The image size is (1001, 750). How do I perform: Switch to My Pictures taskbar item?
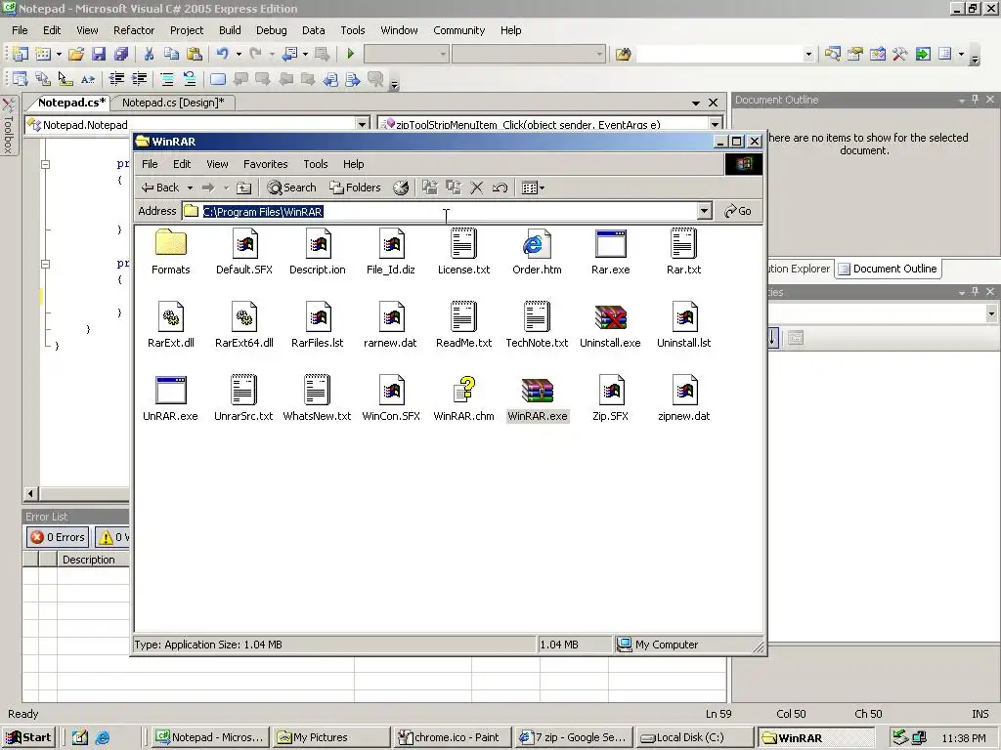coord(330,737)
